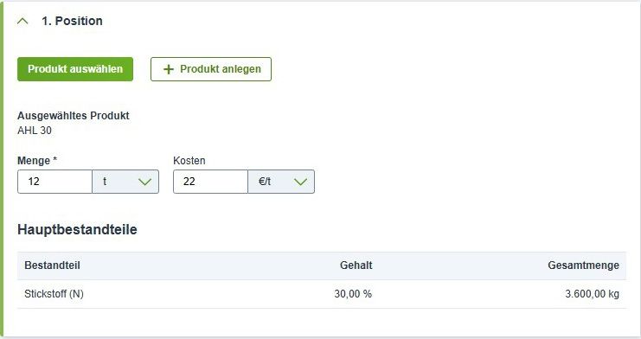Viewport: 641px width, 339px height.
Task: Click the selected product name AHL 30
Action: [35, 131]
